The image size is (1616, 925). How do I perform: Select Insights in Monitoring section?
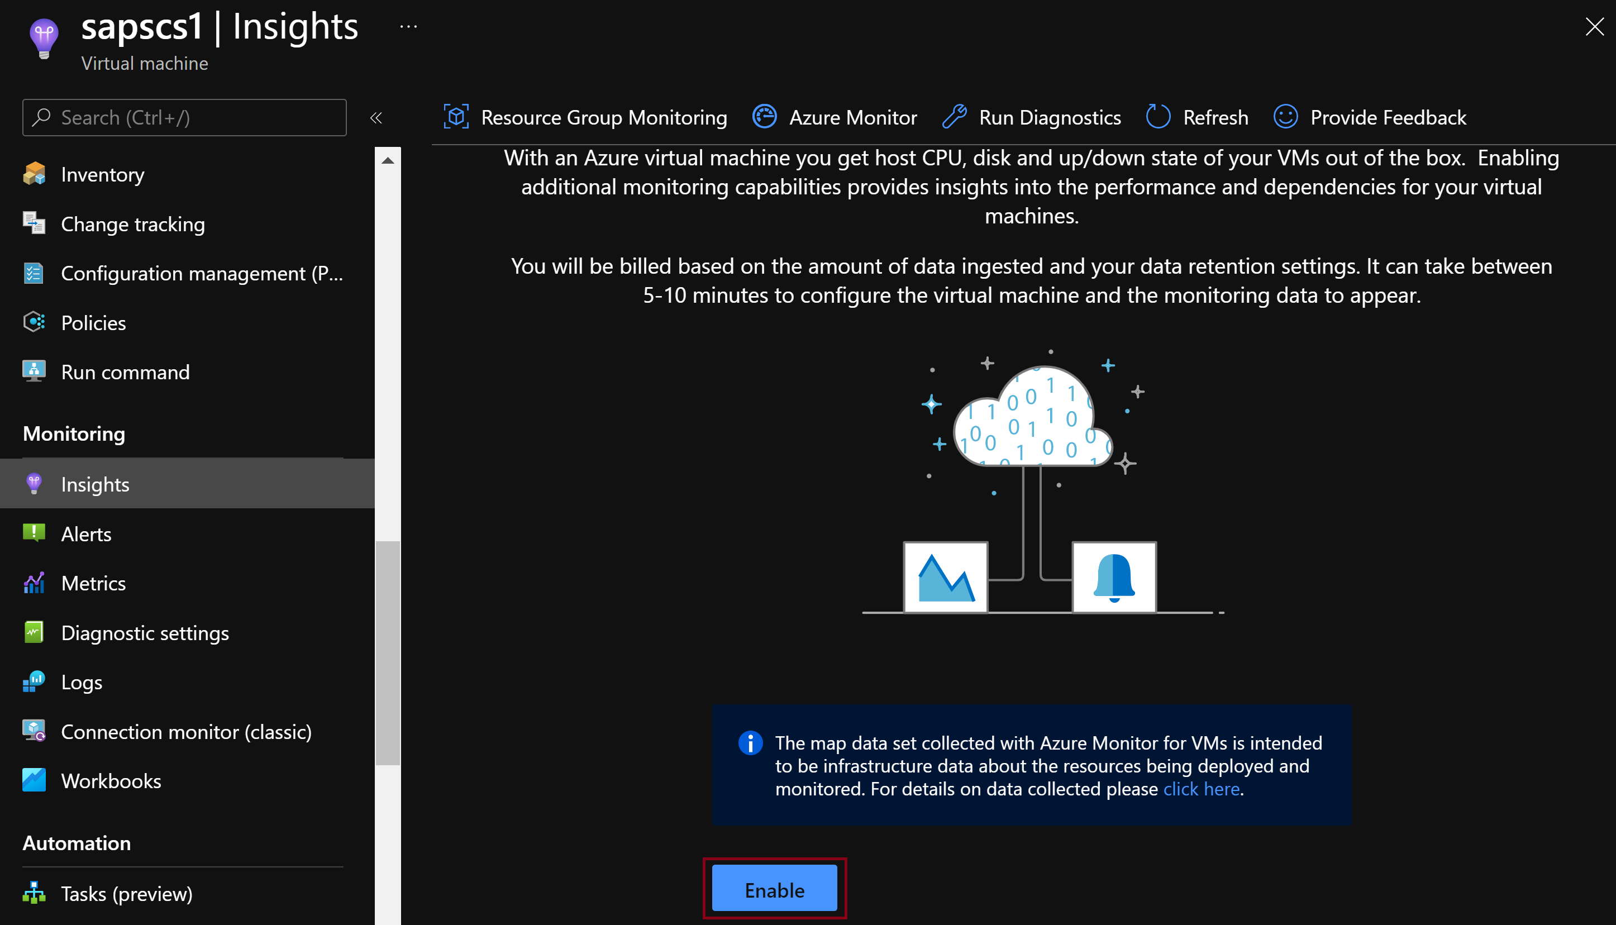pos(187,484)
